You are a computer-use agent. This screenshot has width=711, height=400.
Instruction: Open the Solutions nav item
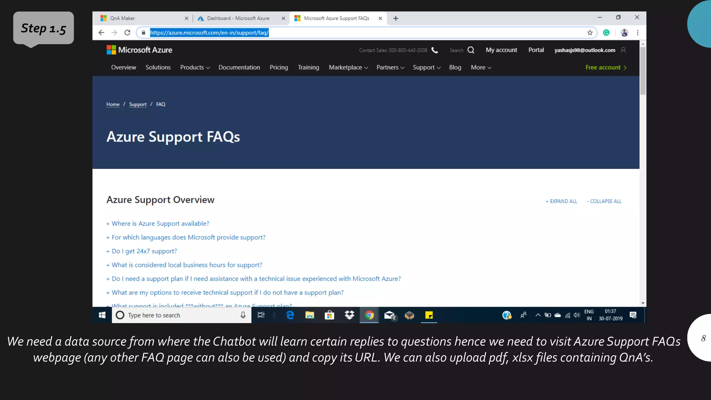pyautogui.click(x=158, y=67)
